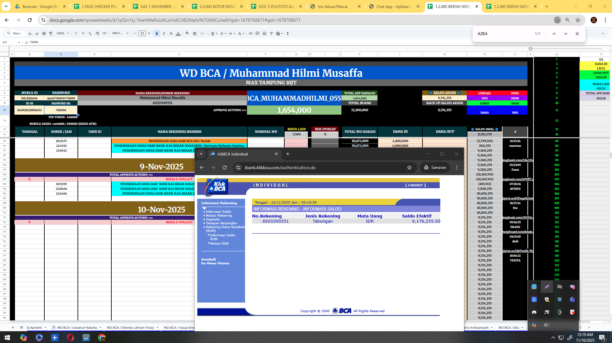Open Discord from the system tray

[x=534, y=312]
